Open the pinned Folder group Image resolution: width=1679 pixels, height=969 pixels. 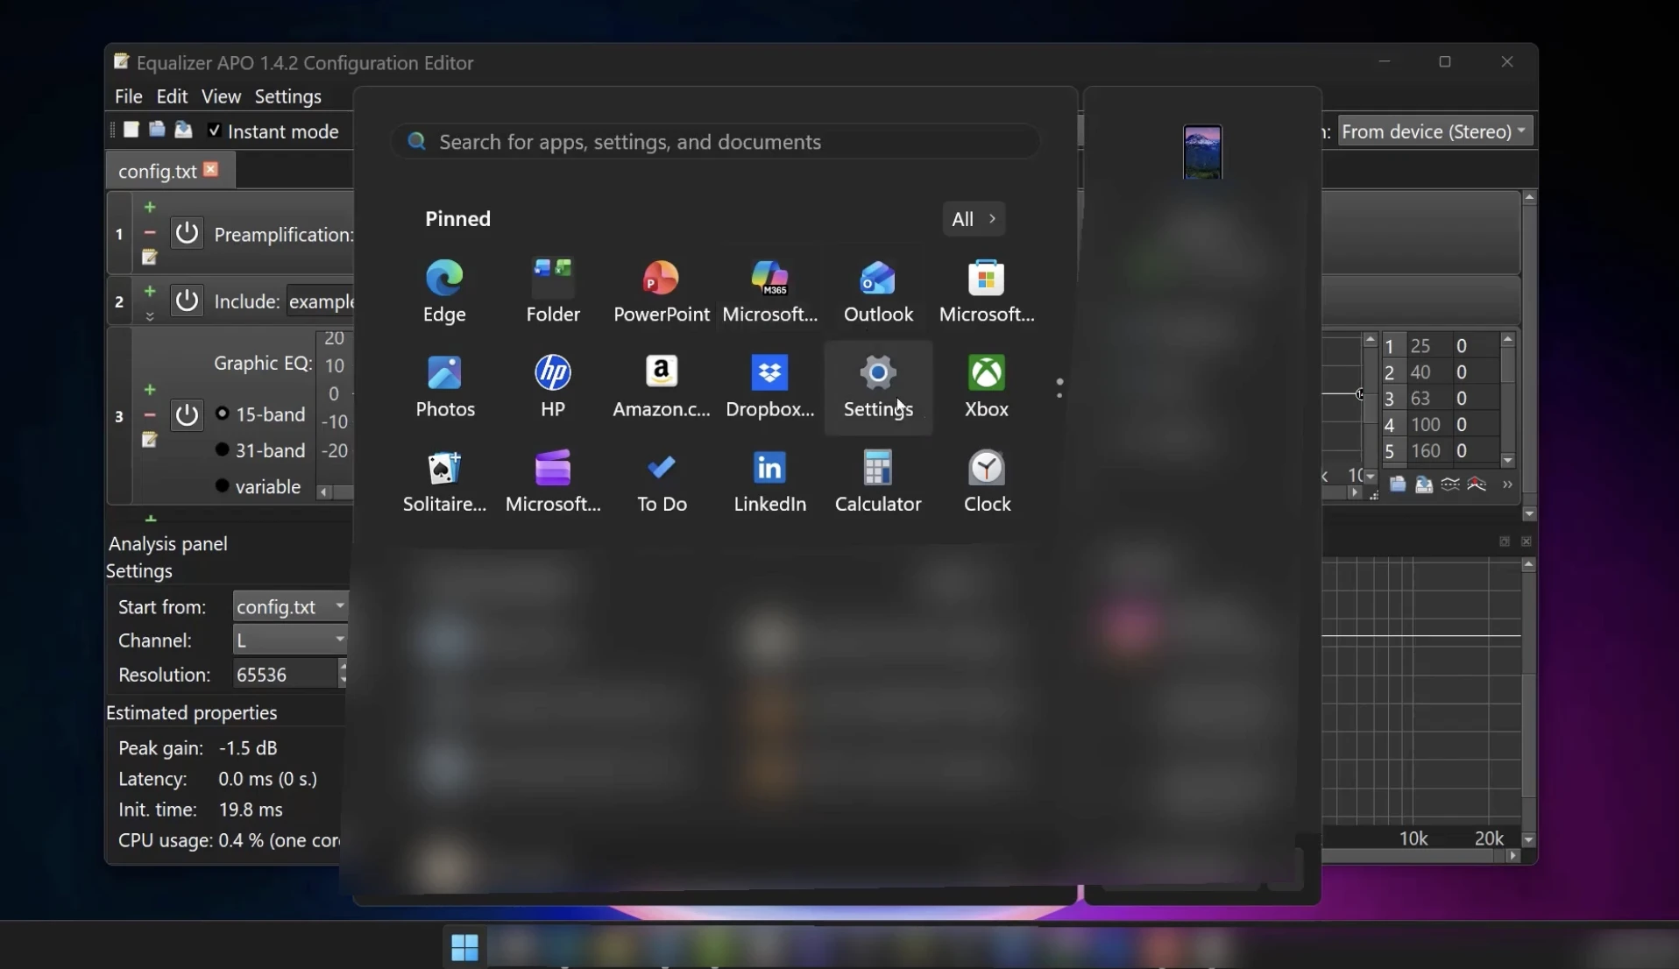(554, 292)
